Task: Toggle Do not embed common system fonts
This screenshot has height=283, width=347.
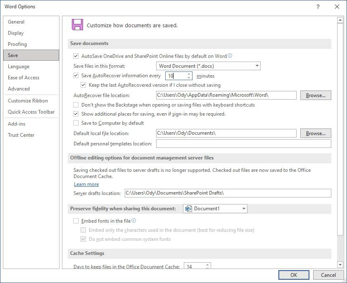Action: coord(83,239)
